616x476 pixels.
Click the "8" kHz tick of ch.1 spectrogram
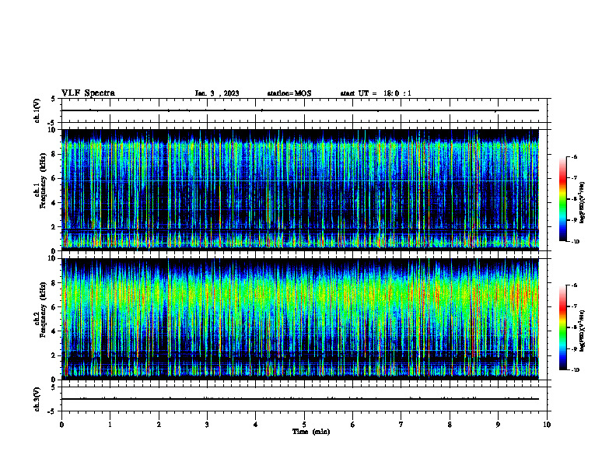coord(54,154)
